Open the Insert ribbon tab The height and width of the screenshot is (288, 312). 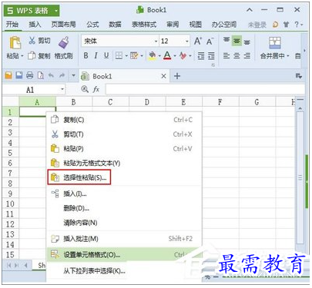click(x=35, y=25)
